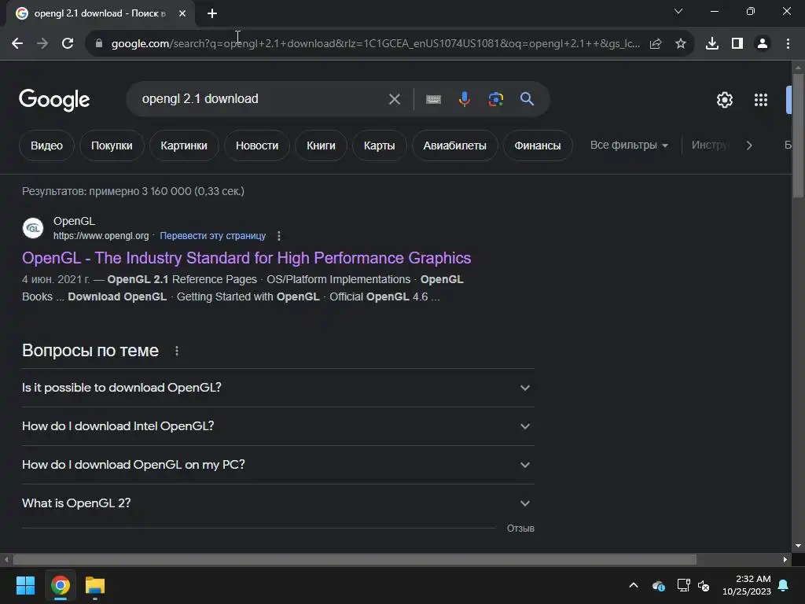Click the muted volume tray icon
The height and width of the screenshot is (604, 805).
tap(704, 585)
